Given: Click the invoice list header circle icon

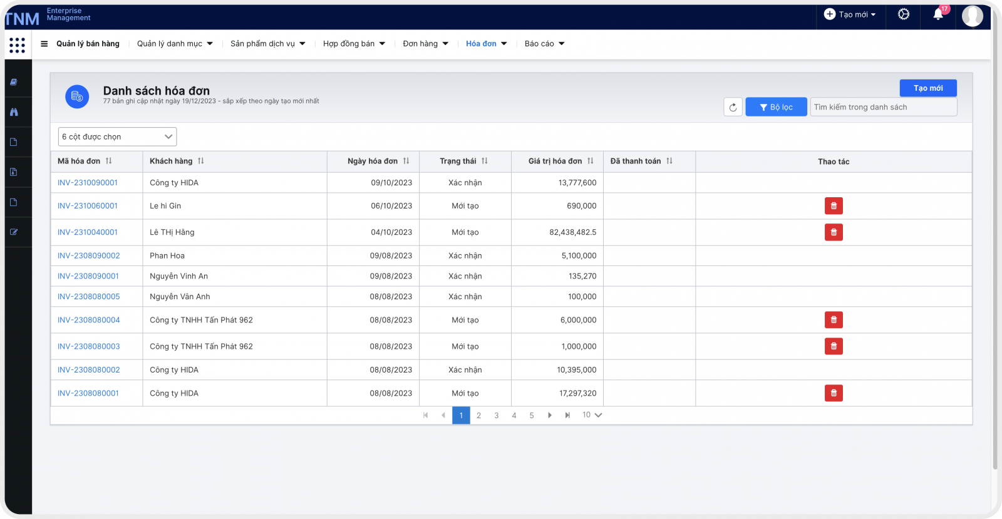Looking at the screenshot, I should pyautogui.click(x=77, y=96).
